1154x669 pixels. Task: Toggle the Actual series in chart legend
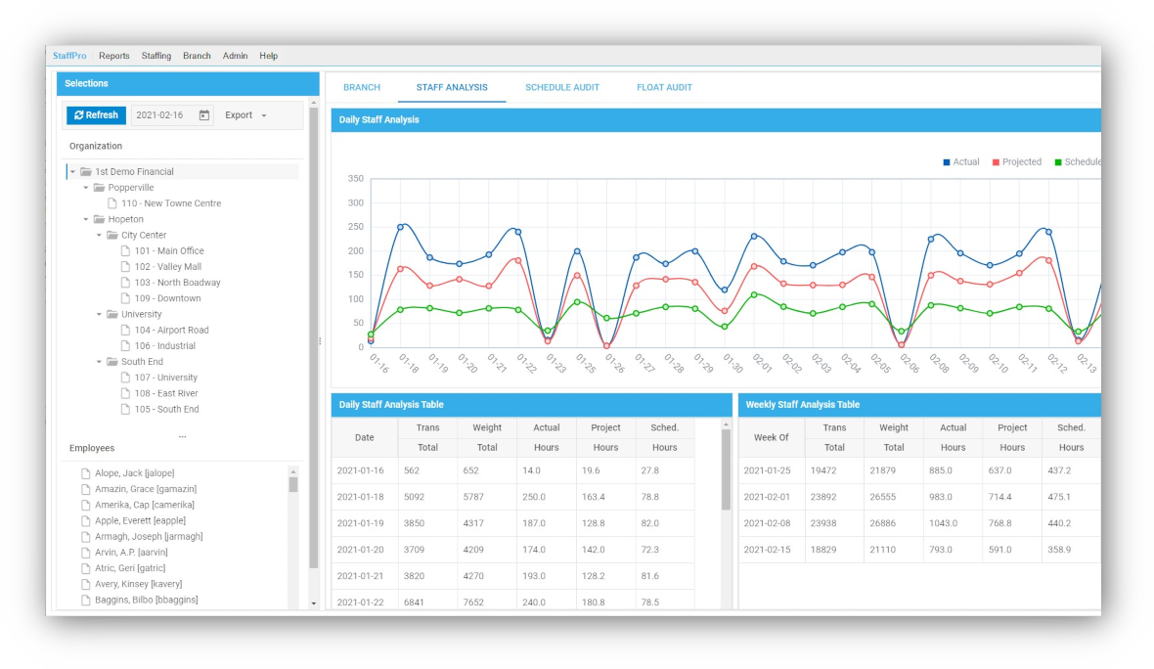[960, 162]
